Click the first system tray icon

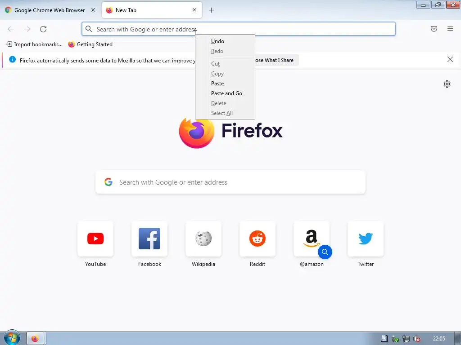[x=384, y=339]
